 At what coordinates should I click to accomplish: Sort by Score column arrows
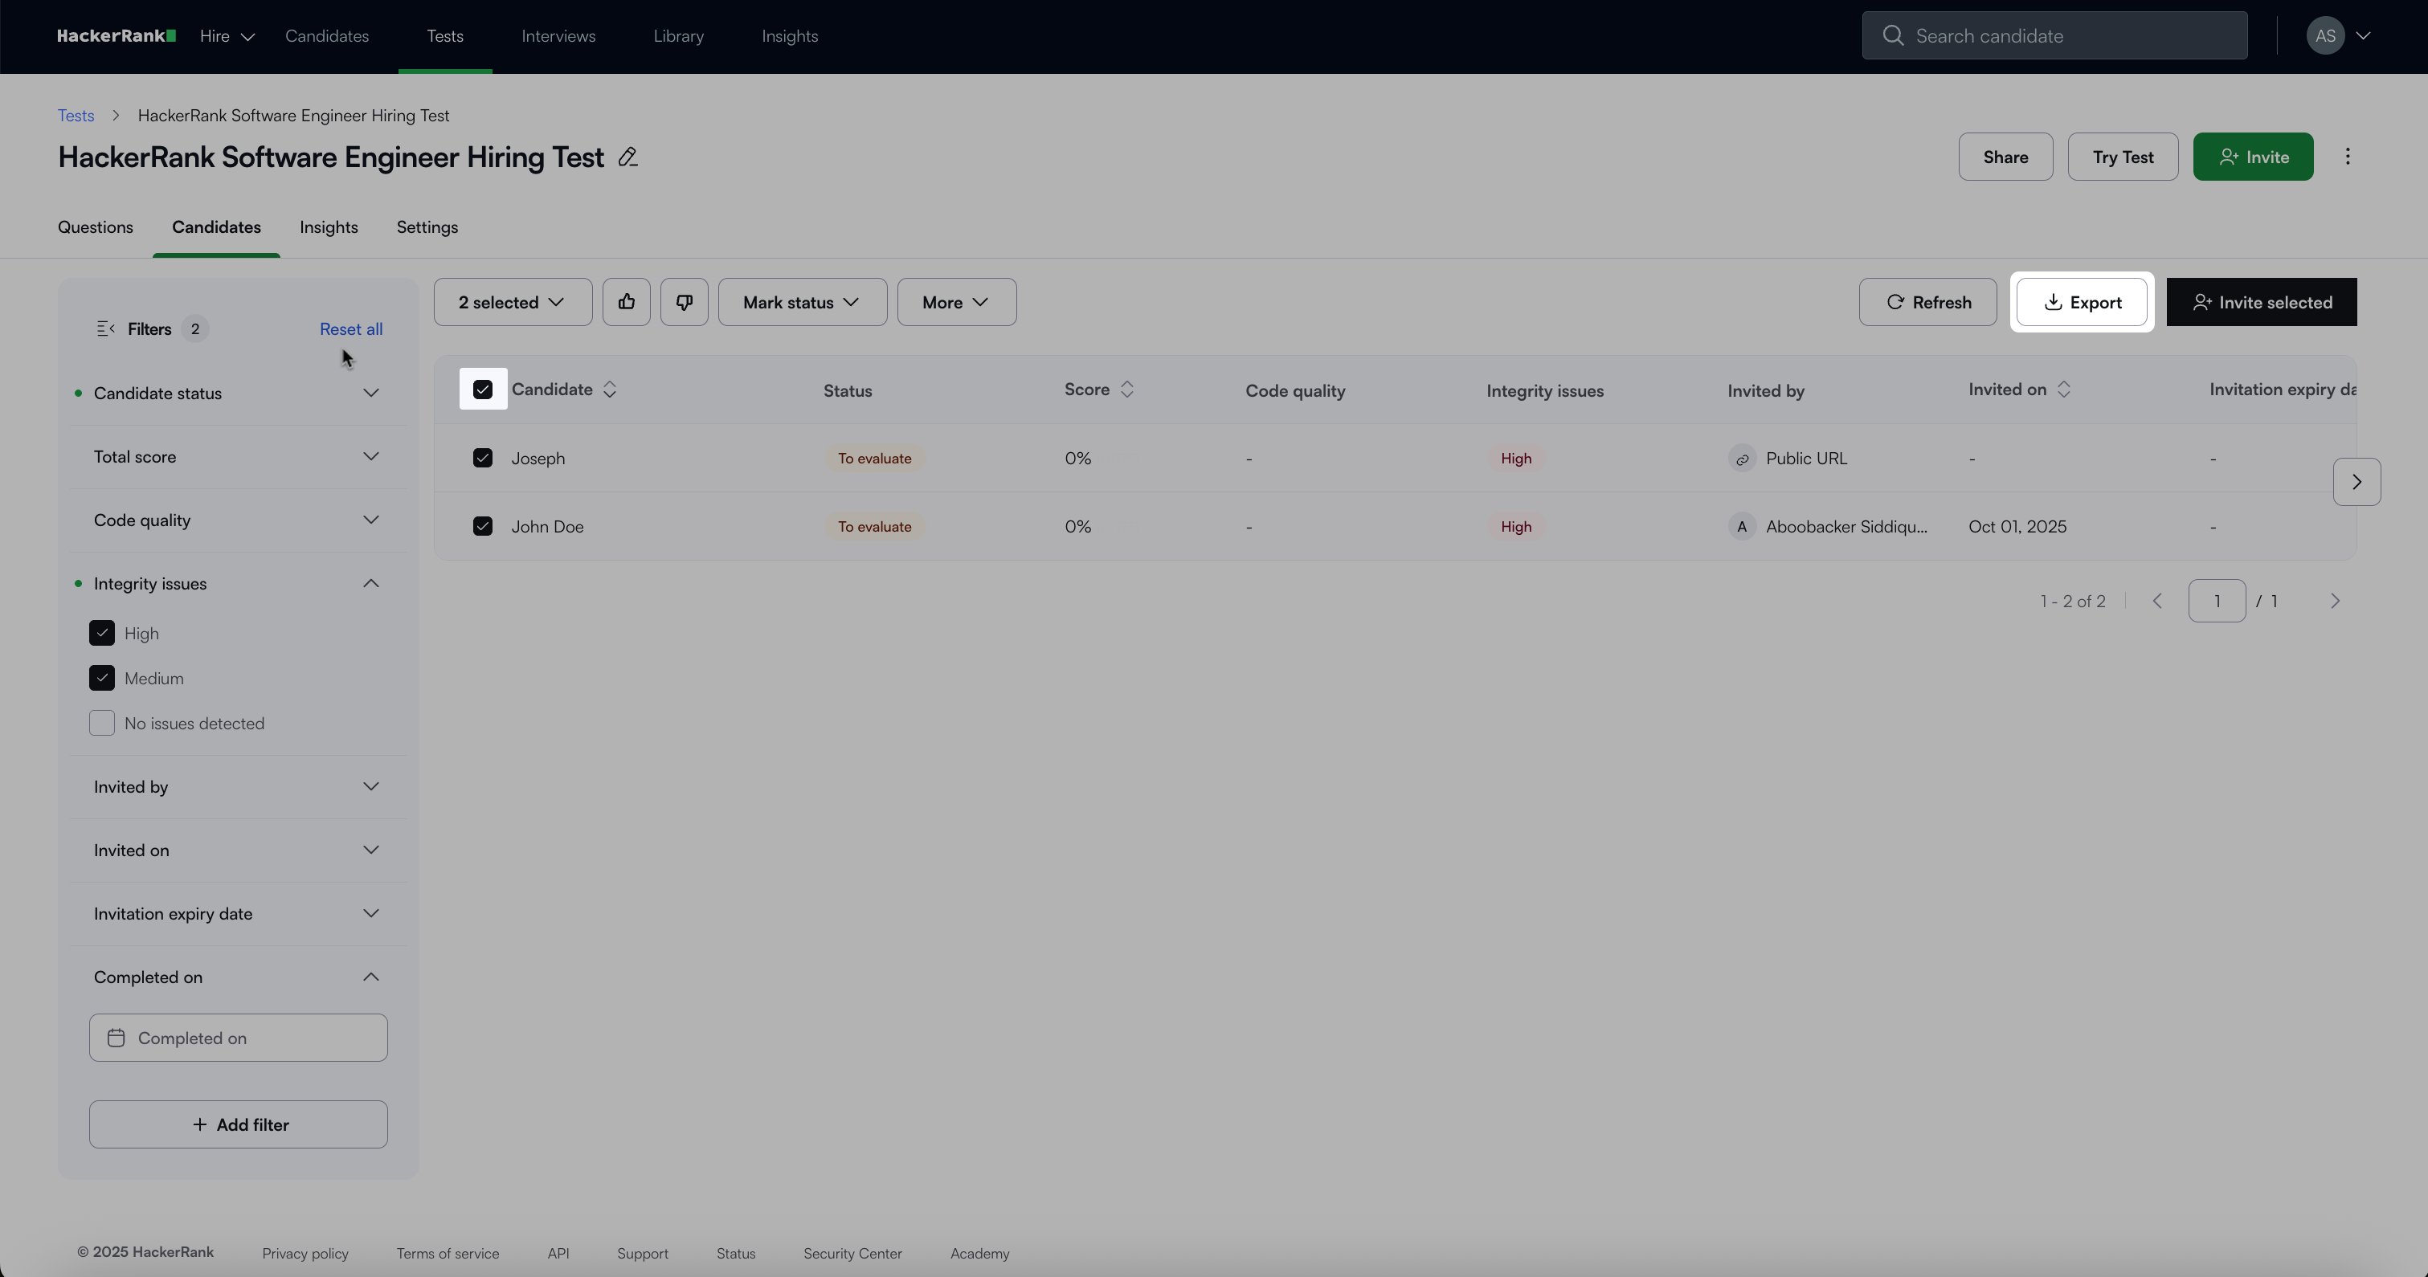tap(1126, 390)
